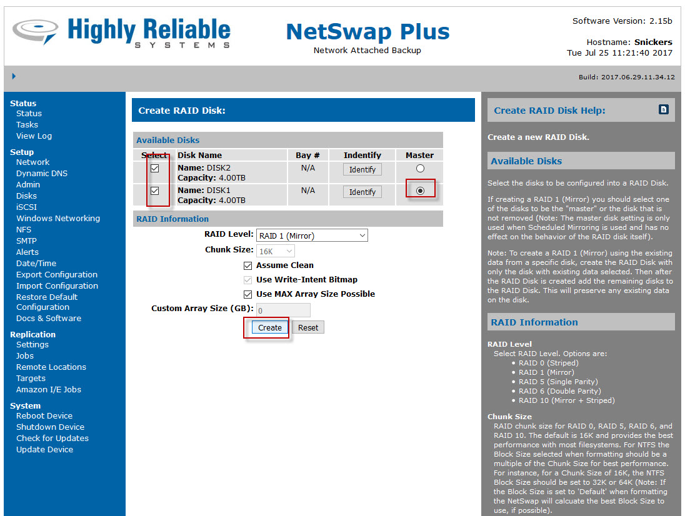Click the 'Name: DISK1' disk entry text
The image size is (685, 516).
204,191
